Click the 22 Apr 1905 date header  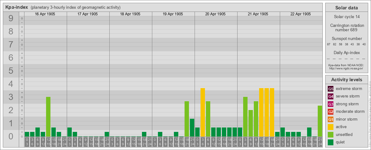(300, 14)
